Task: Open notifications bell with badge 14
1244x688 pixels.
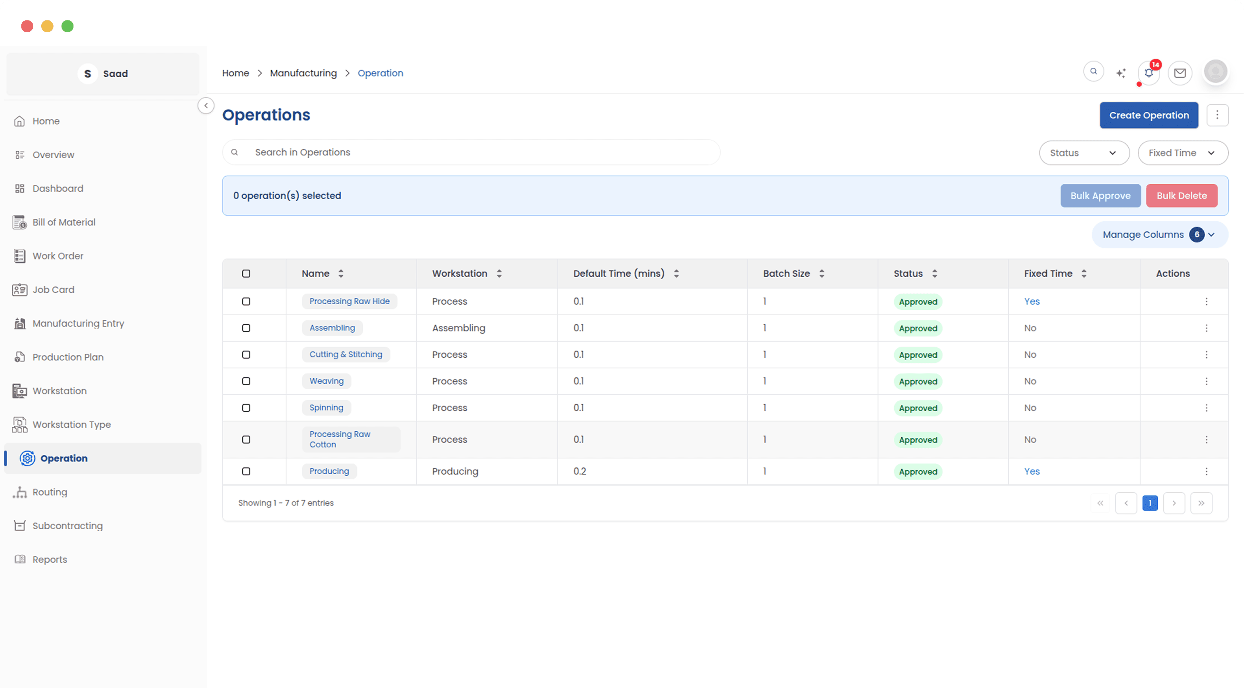Action: (x=1149, y=73)
